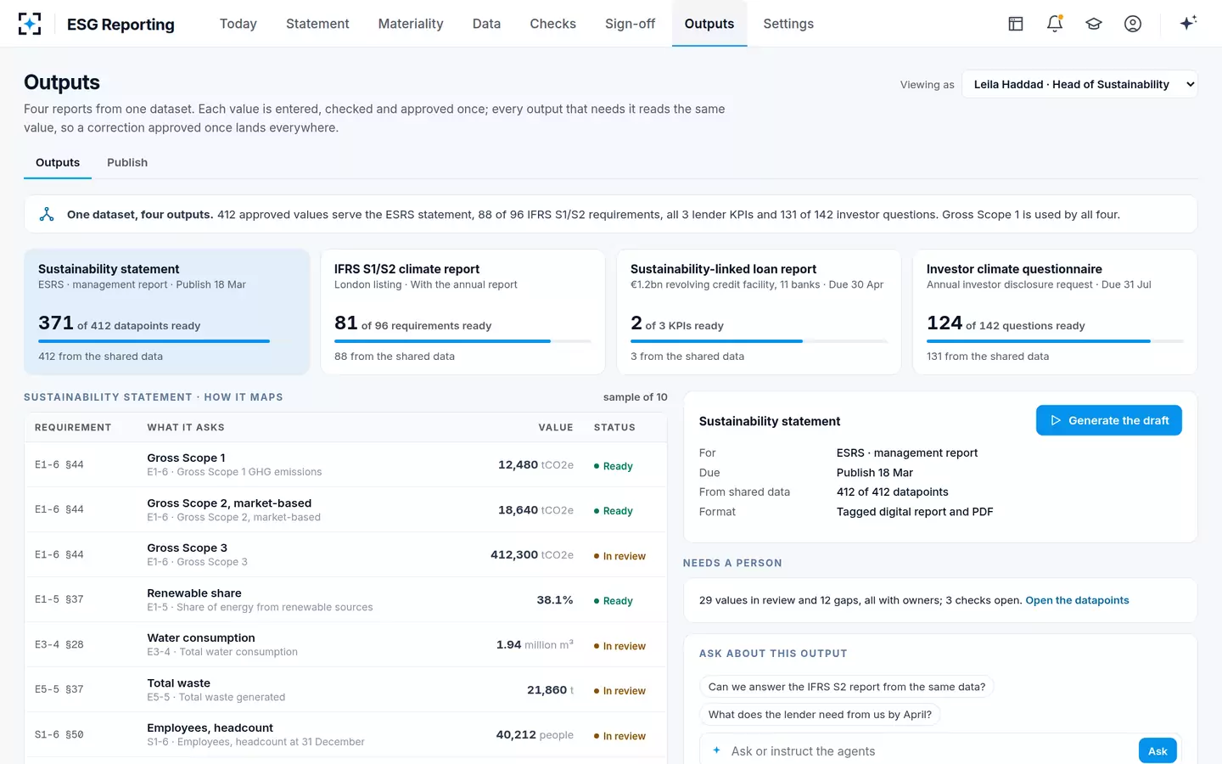Open the sparkle AI assistant icon
The image size is (1222, 764).
(x=1188, y=23)
